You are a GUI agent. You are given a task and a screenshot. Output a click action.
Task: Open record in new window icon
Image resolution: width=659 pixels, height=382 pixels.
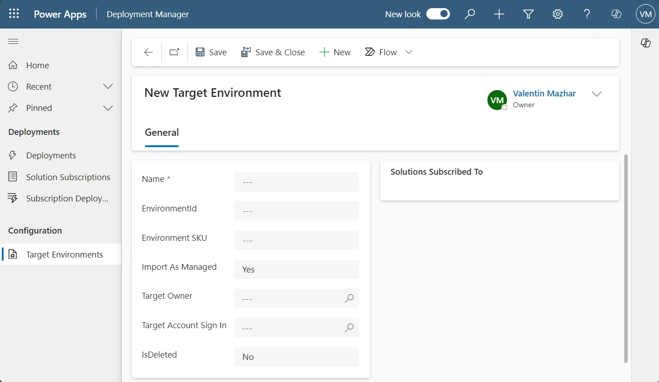point(174,52)
